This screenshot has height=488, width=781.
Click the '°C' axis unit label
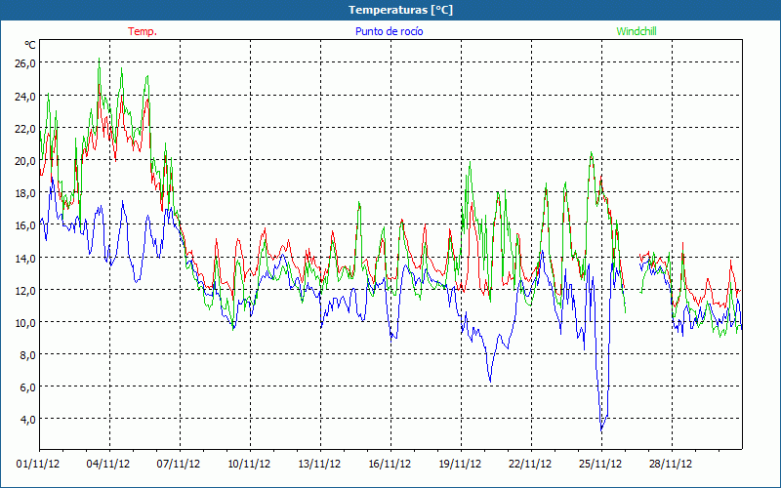click(x=30, y=45)
